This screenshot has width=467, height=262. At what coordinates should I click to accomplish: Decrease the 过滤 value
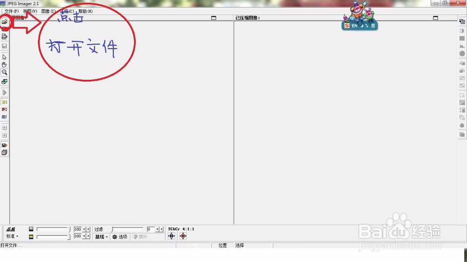157,229
